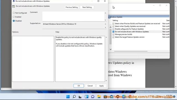Image resolution: width=177 pixels, height=100 pixels.
Task: Open the Windows Start menu
Action: click(x=68, y=97)
